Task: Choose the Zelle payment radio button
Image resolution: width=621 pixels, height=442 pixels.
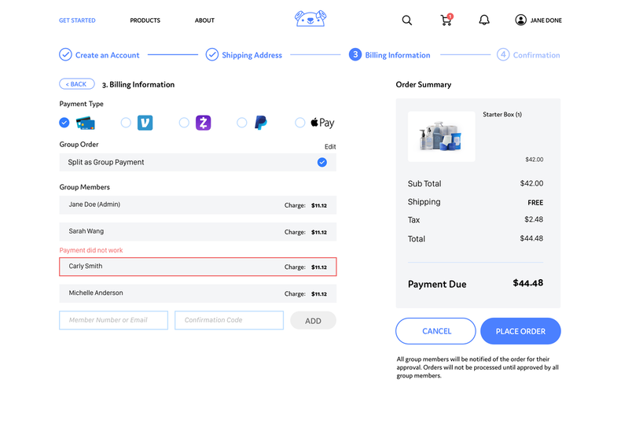Action: (x=184, y=123)
